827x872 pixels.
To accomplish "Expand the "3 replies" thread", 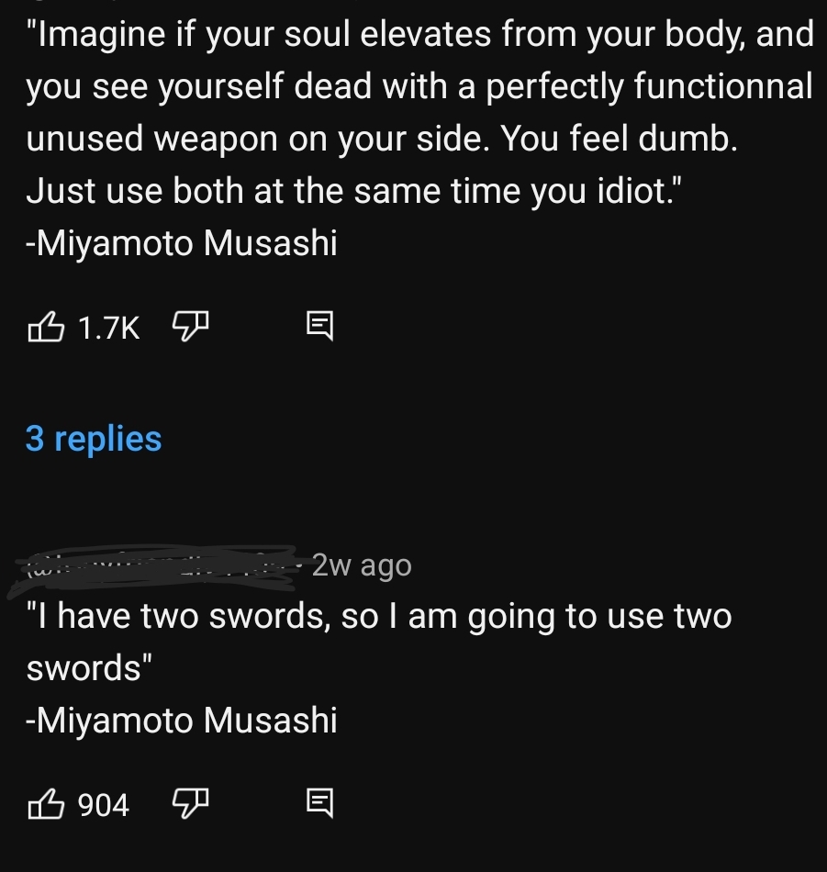I will tap(94, 439).
